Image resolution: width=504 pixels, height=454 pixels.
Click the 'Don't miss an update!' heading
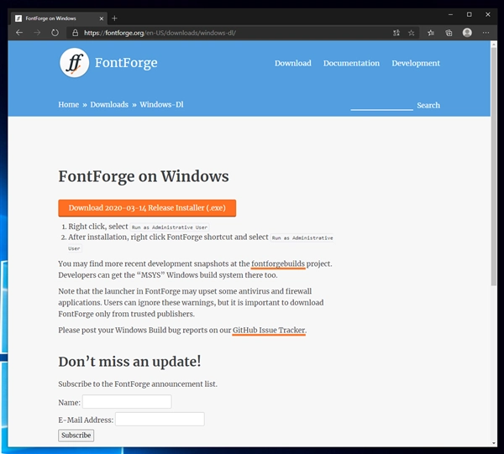tap(129, 362)
